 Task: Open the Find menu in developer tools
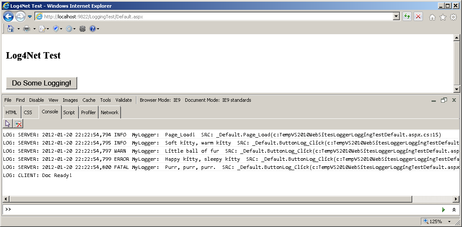click(x=20, y=100)
